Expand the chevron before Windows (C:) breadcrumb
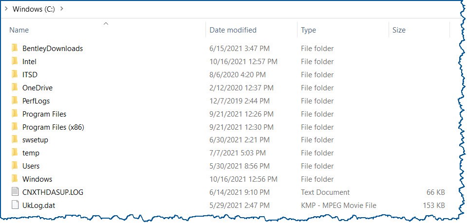Screen dimensions: 467x223 (x=6, y=9)
